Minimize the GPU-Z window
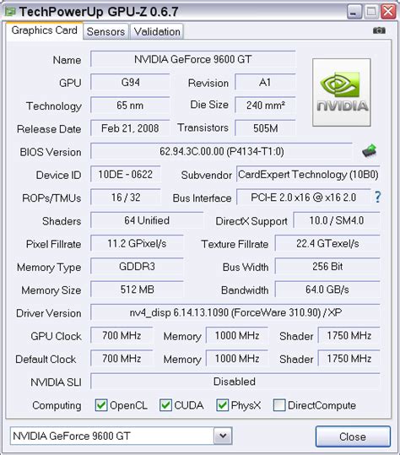Screen dimensions: 400x455 click(x=354, y=12)
